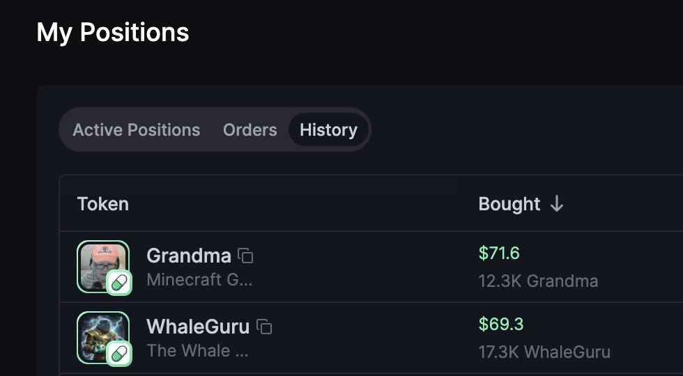Click the $69.3 bought value
The image size is (683, 376).
point(500,324)
